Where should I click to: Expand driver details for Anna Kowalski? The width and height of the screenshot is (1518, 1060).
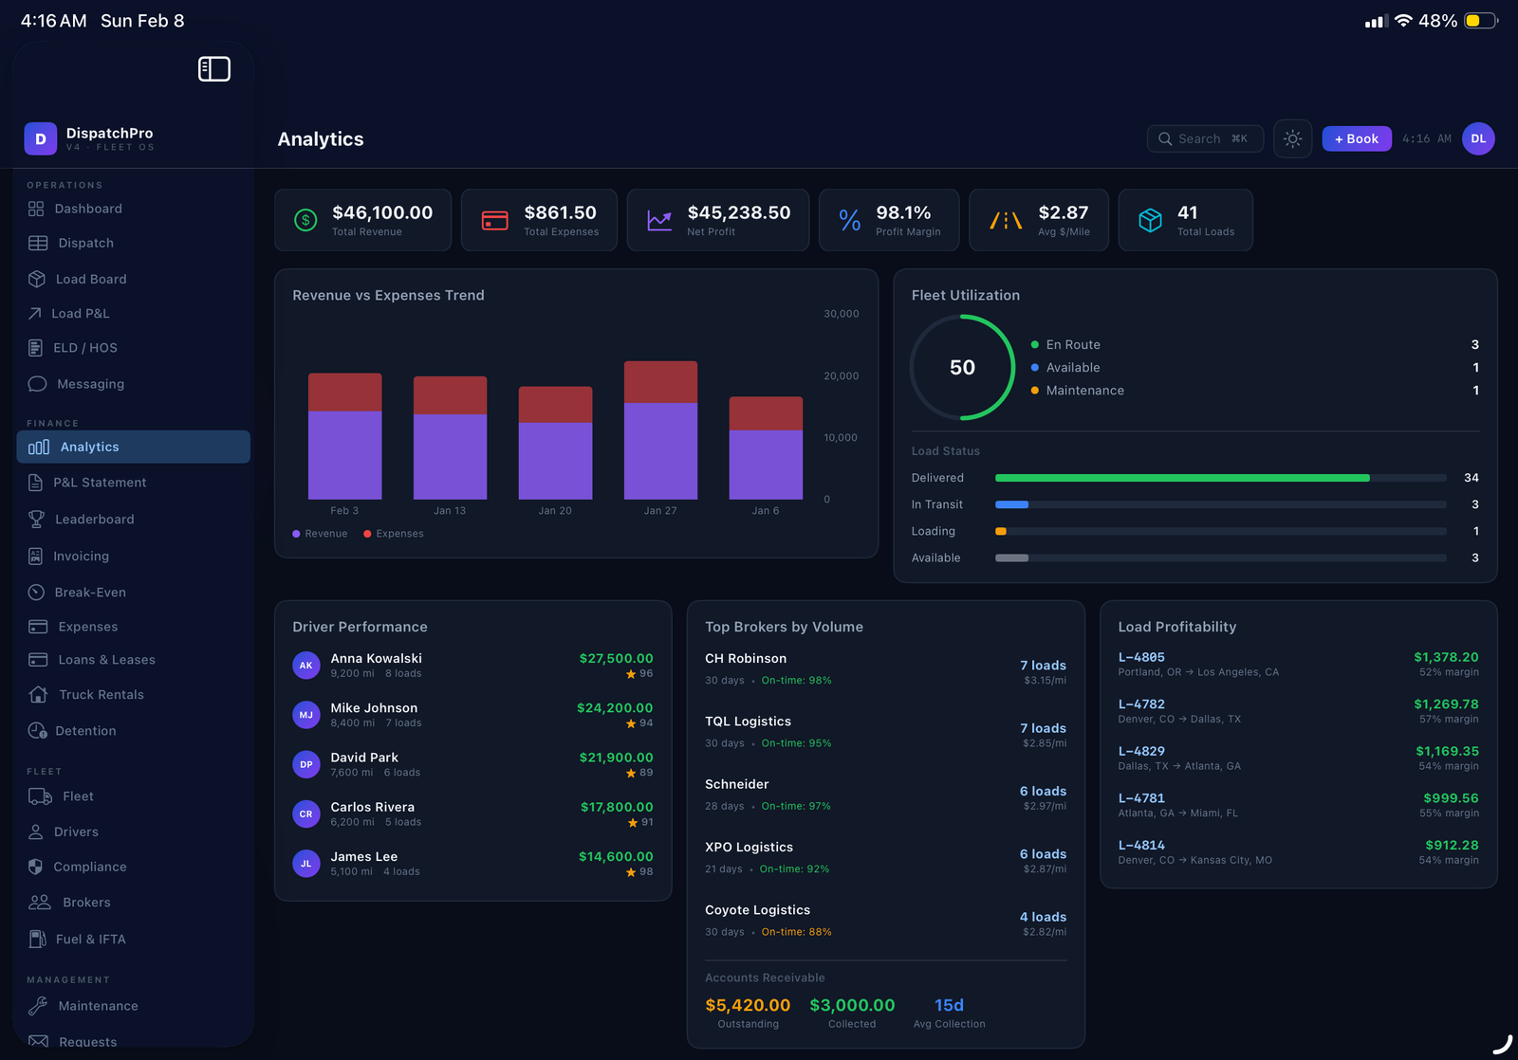pos(472,665)
